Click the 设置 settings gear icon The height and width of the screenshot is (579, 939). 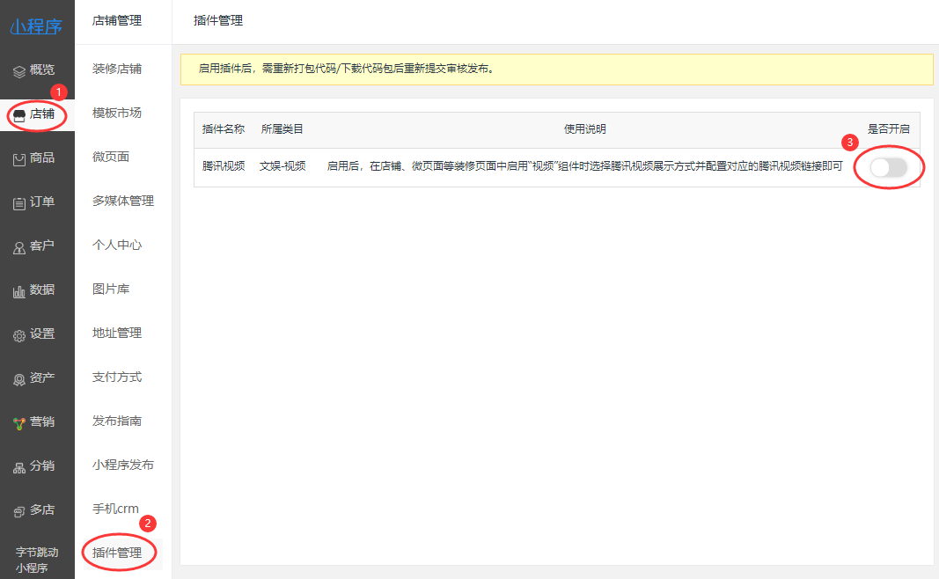(19, 335)
